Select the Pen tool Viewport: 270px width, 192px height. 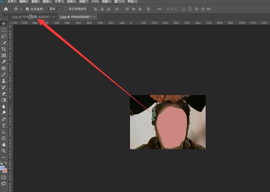click(4, 119)
